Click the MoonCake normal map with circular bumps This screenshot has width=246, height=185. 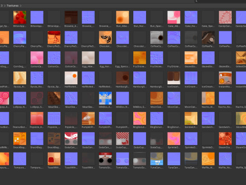pos(174,98)
